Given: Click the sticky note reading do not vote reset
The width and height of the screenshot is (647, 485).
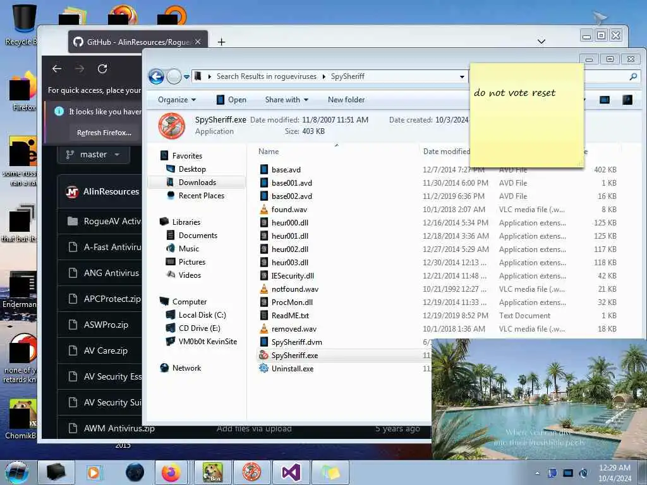Looking at the screenshot, I should click(x=526, y=116).
